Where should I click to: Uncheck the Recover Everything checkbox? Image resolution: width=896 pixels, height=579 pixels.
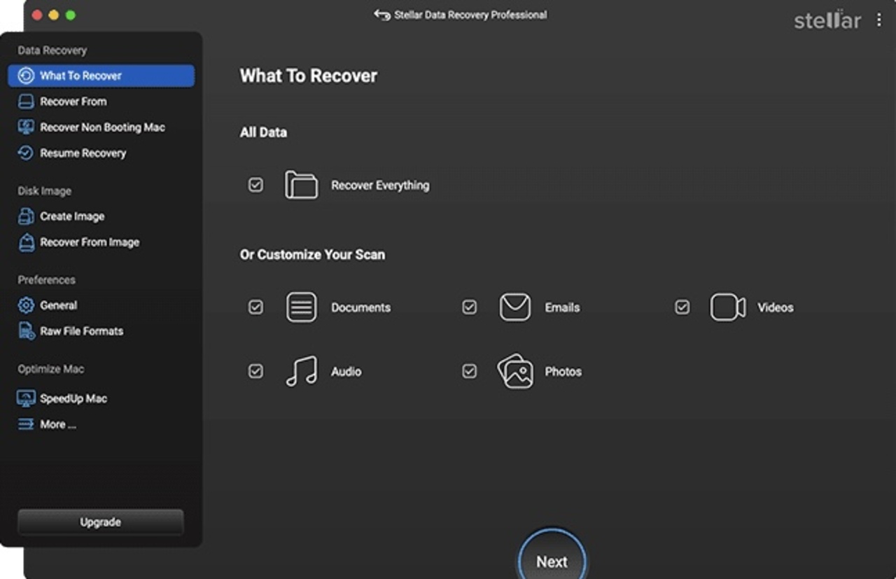pyautogui.click(x=256, y=185)
